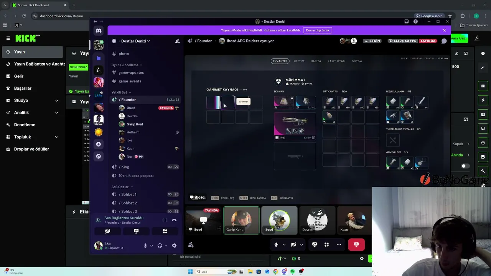Select Garip Kont's participant tile
The image size is (491, 276).
pos(241,220)
